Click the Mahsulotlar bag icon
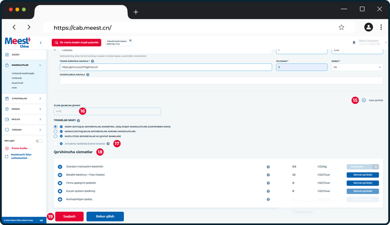Image resolution: width=390 pixels, height=225 pixels. pyautogui.click(x=7, y=65)
